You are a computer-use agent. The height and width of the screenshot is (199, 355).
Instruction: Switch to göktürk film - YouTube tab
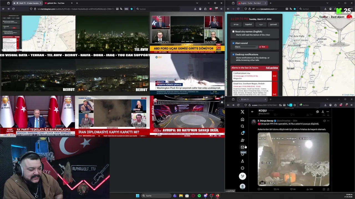(58, 3)
